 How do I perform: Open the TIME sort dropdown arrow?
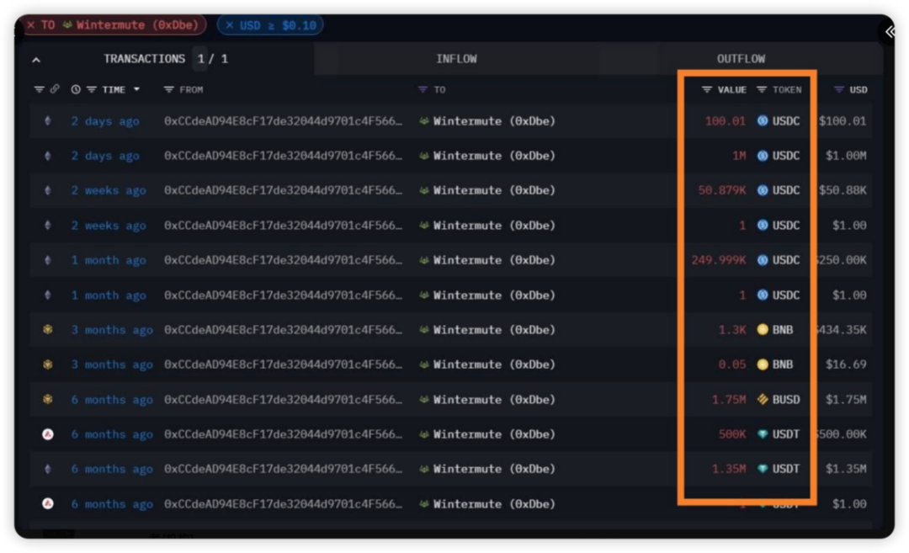tap(137, 89)
